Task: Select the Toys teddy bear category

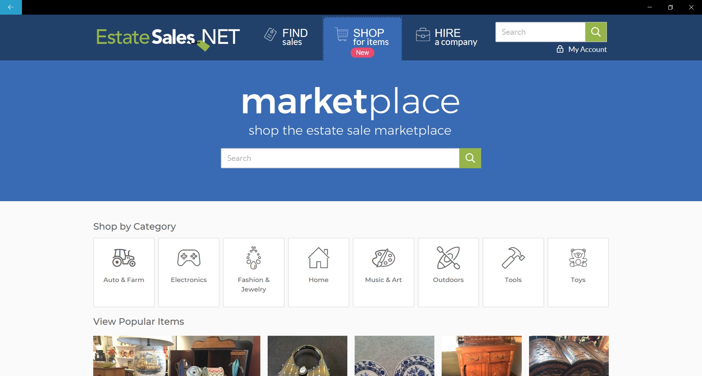Action: (578, 272)
